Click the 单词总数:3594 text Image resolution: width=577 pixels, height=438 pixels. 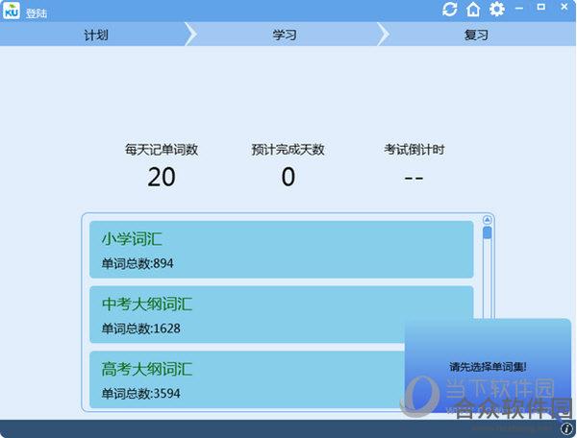[141, 394]
